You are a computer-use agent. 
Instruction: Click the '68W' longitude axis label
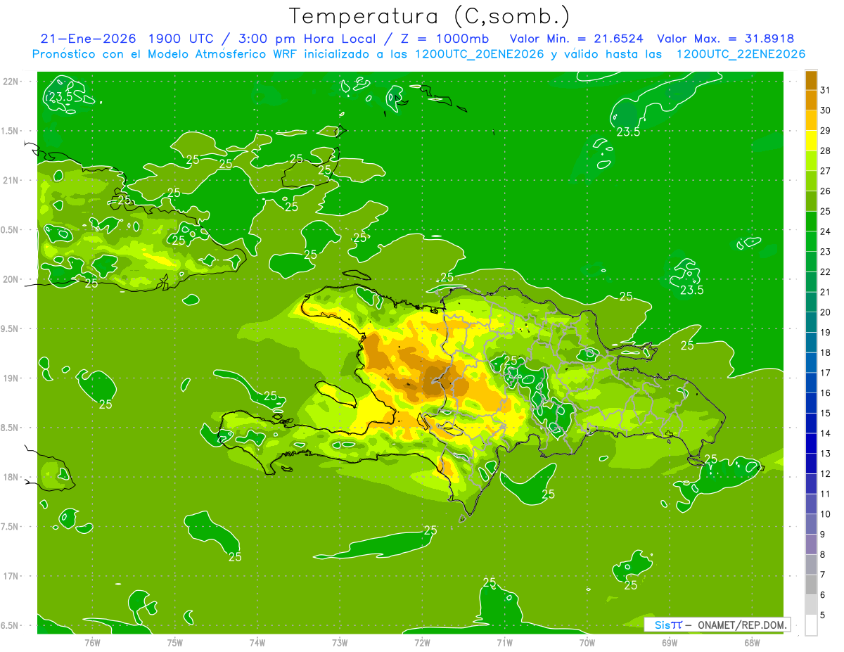pos(752,643)
